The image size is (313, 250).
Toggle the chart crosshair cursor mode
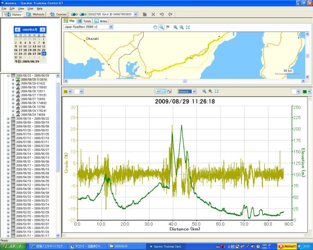(157, 91)
